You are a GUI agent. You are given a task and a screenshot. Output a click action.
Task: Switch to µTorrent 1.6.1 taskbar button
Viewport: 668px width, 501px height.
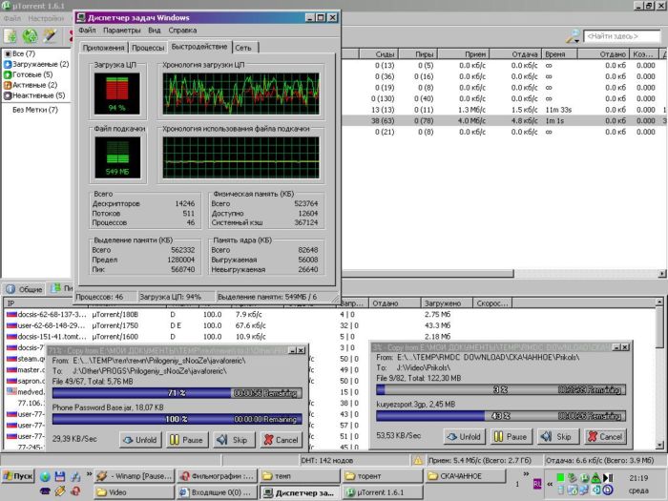tap(383, 492)
